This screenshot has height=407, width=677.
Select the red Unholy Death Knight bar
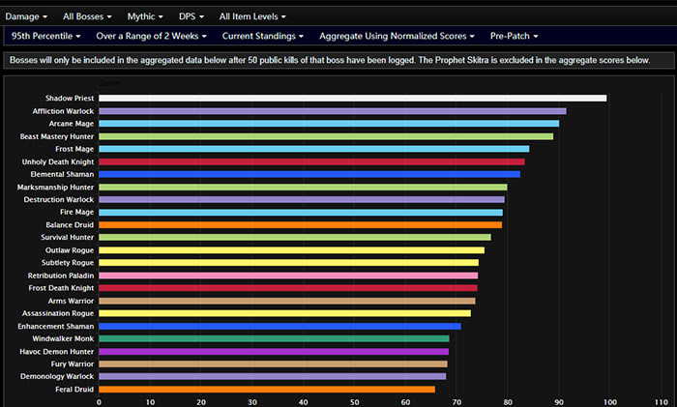coord(311,161)
